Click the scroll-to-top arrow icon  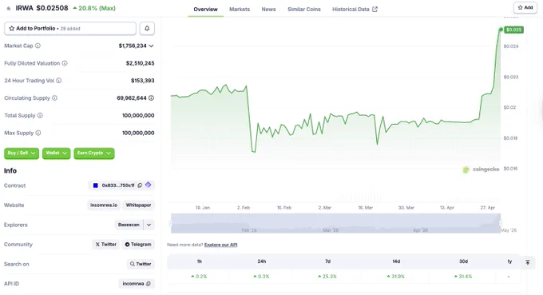527,262
